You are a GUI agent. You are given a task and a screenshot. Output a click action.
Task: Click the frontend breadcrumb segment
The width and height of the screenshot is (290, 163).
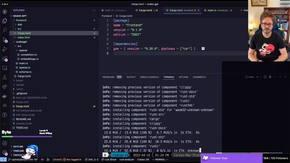(x=107, y=16)
